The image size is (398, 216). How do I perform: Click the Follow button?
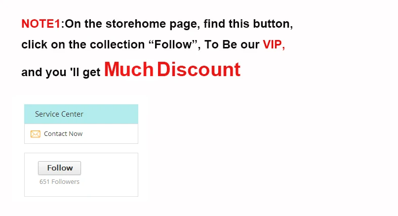(x=59, y=168)
